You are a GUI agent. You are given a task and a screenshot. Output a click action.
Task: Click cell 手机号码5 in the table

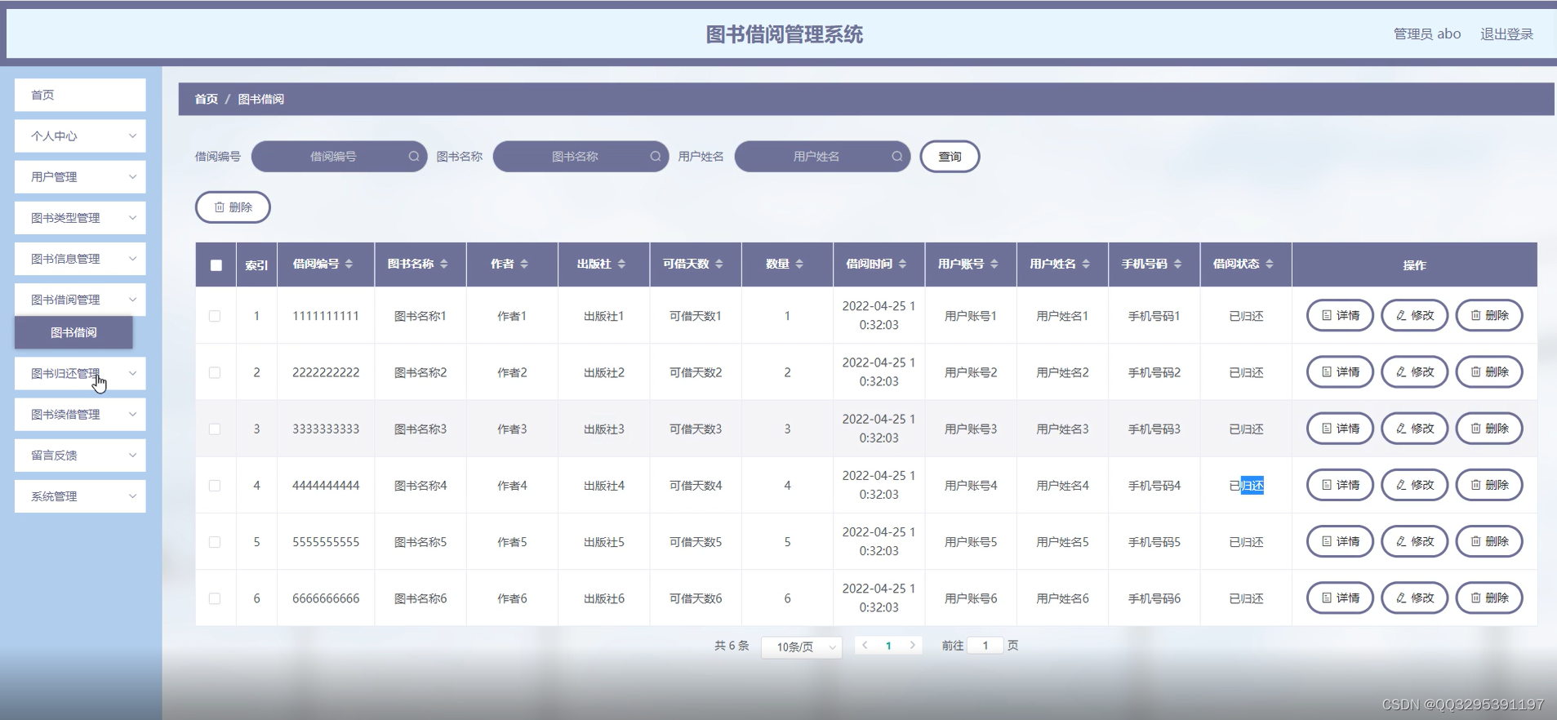pyautogui.click(x=1154, y=542)
